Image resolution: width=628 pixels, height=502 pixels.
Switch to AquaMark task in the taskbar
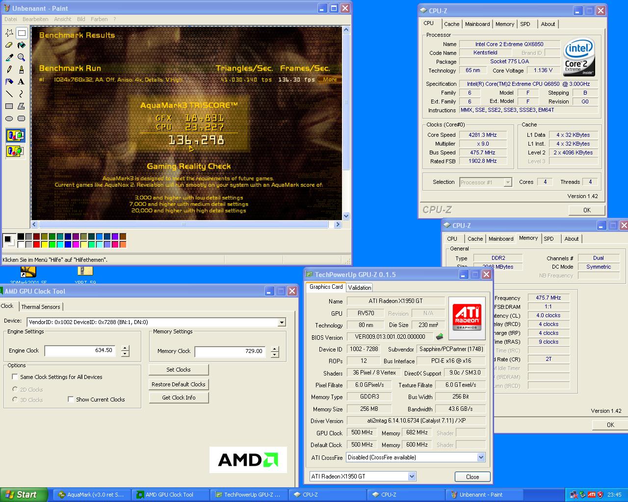point(92,495)
